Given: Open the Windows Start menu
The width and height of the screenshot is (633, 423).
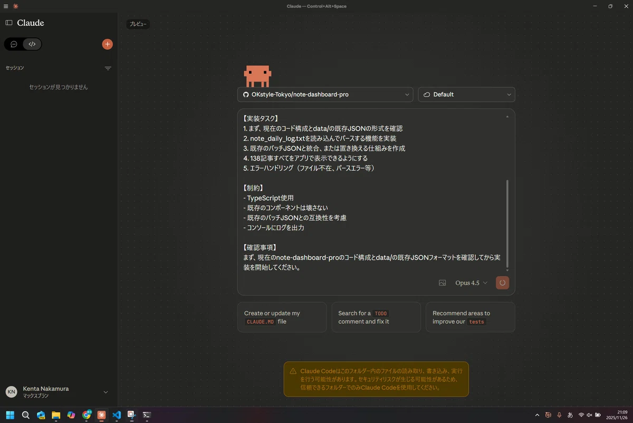Looking at the screenshot, I should pyautogui.click(x=10, y=415).
